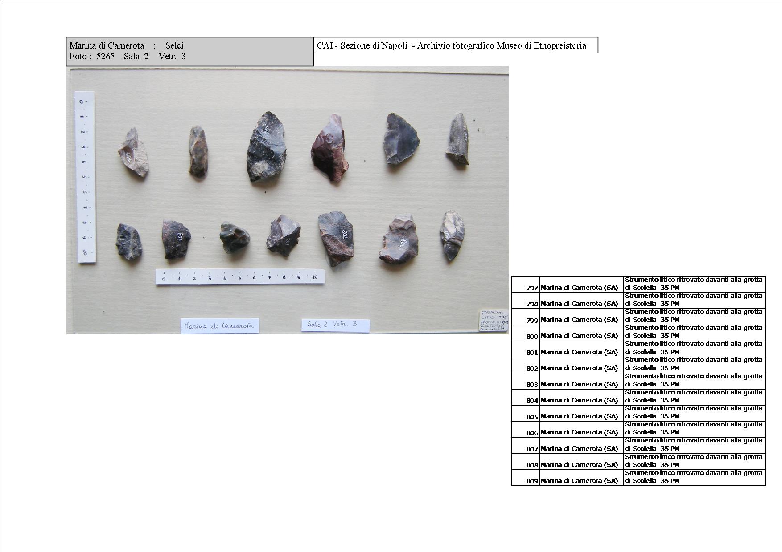This screenshot has height=552, width=782.
Task: Select the 'Foto : 5265 Sala 2 Vetr. 3' line
Action: click(128, 56)
